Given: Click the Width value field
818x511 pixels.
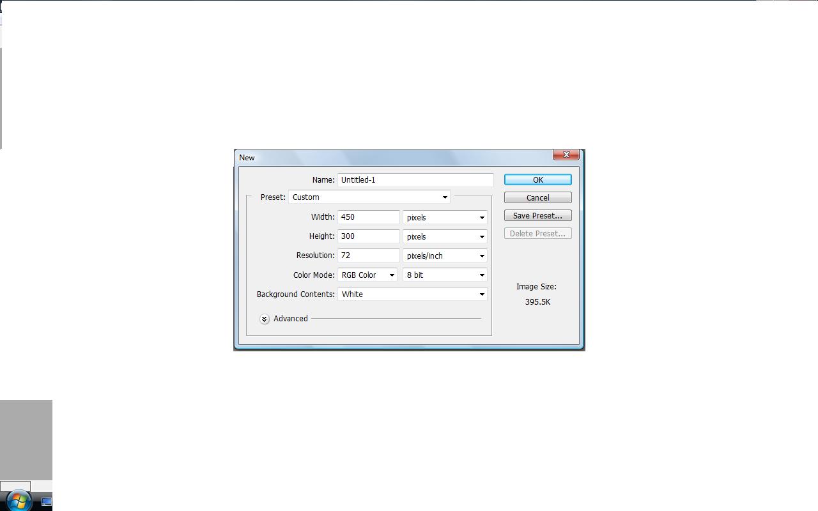Looking at the screenshot, I should pos(368,217).
